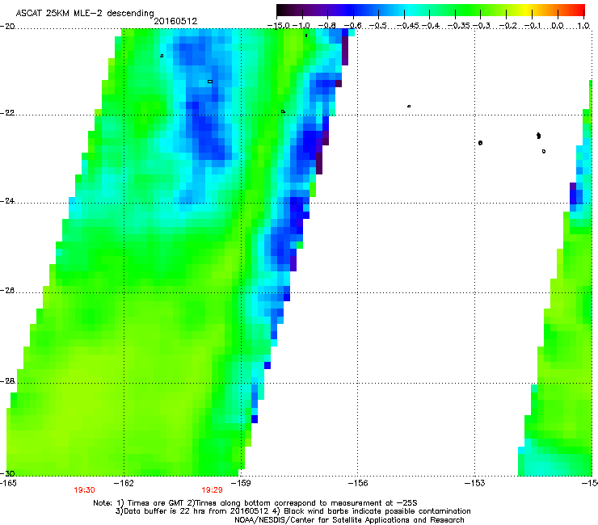The height and width of the screenshot is (525, 598).
Task: Select the date label 20160512
Action: coord(175,21)
